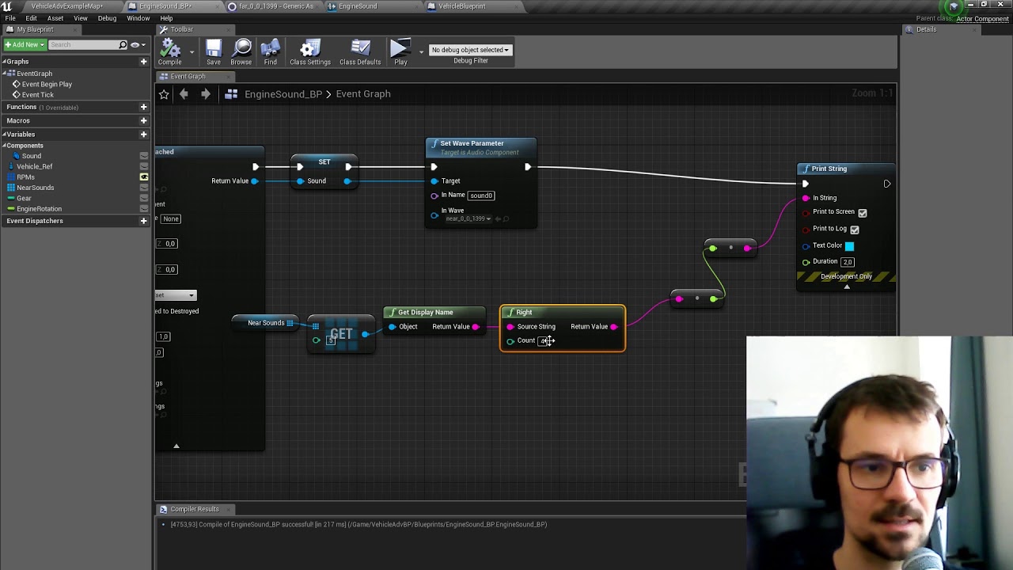
Task: Open In Wave asset dropdown
Action: 467,218
